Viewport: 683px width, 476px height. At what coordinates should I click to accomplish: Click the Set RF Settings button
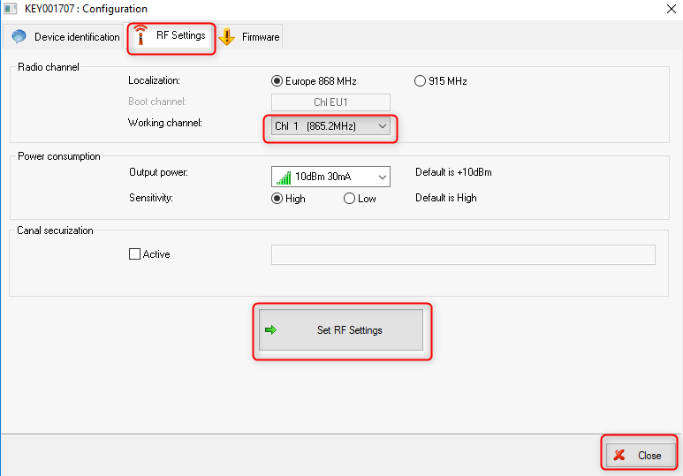(x=341, y=330)
